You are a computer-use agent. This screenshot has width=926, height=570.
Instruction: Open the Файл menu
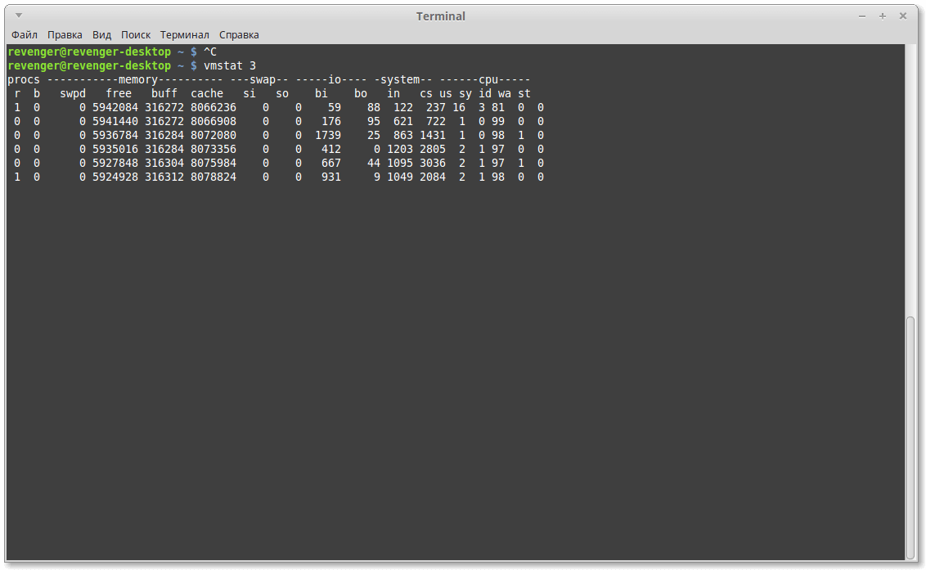[x=25, y=35]
